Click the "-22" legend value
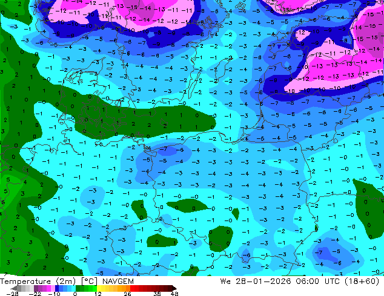The image size is (384, 296). click(x=35, y=294)
